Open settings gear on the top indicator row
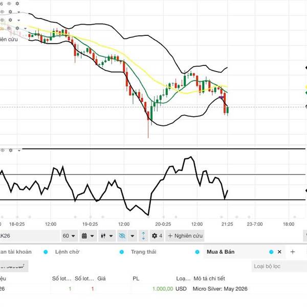Viewport: 307px width, 307px height. (x=17, y=4)
